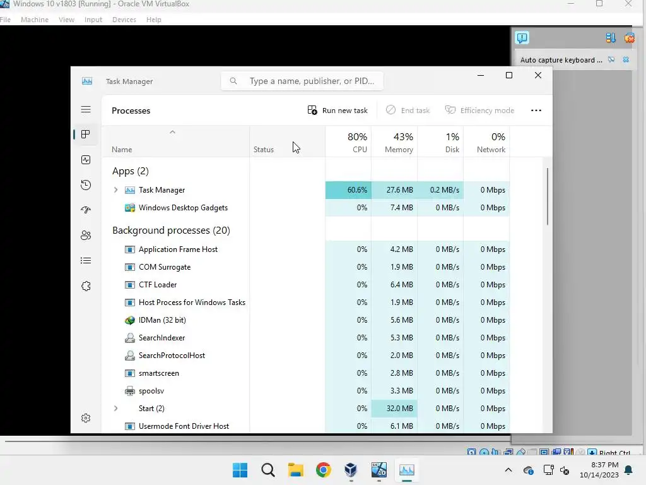Open File Explorer from taskbar
The image size is (646, 485).
(x=295, y=470)
